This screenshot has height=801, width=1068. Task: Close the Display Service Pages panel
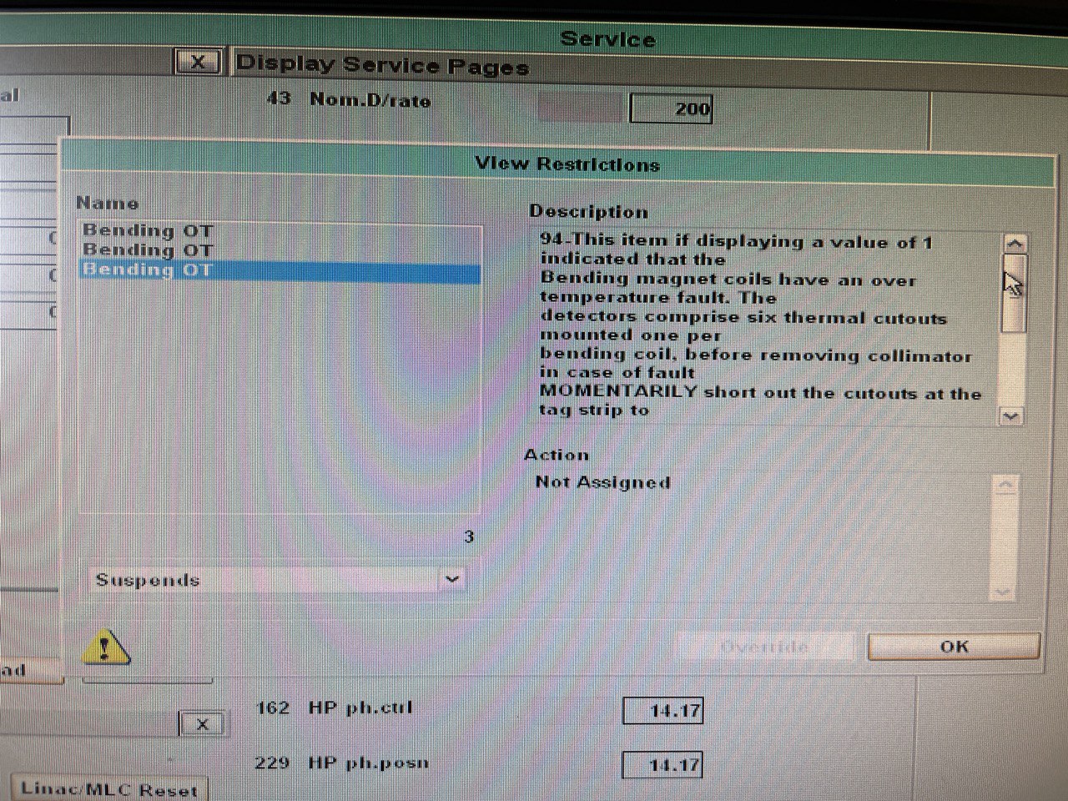[x=198, y=62]
